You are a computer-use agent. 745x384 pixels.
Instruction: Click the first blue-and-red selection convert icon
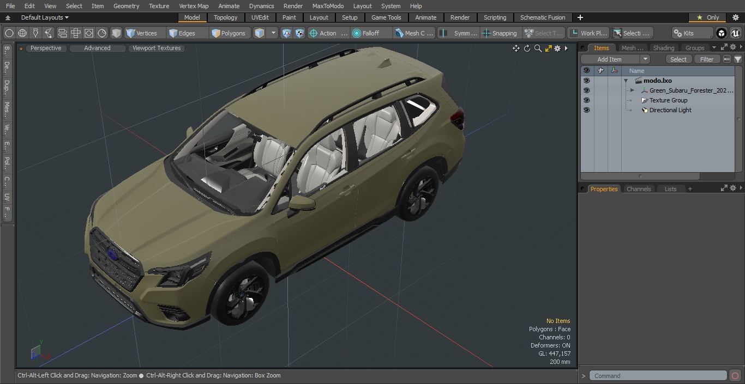click(x=286, y=33)
